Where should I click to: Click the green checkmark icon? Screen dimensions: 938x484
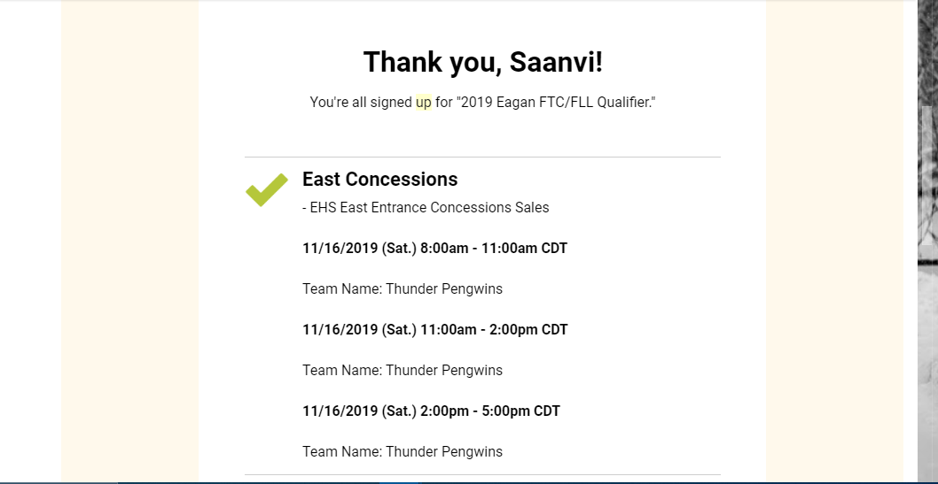point(267,189)
